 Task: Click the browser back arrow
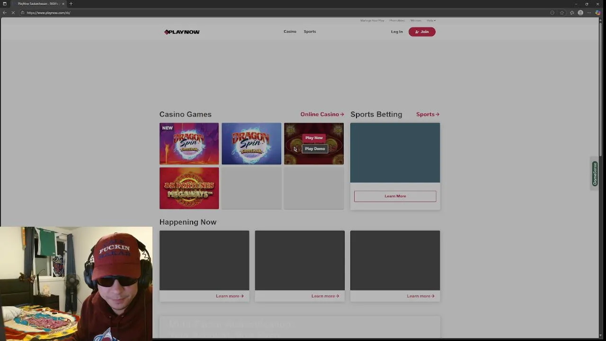5,13
